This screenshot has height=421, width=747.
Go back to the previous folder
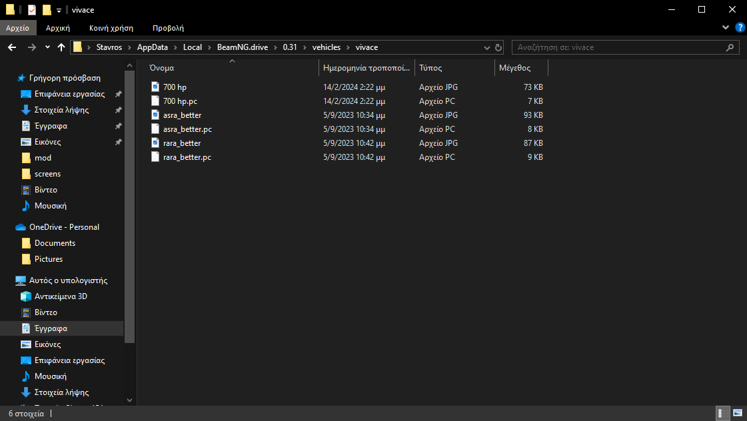(x=12, y=47)
